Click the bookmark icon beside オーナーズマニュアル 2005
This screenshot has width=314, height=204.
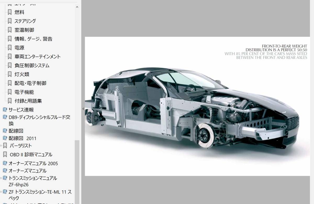[5, 163]
